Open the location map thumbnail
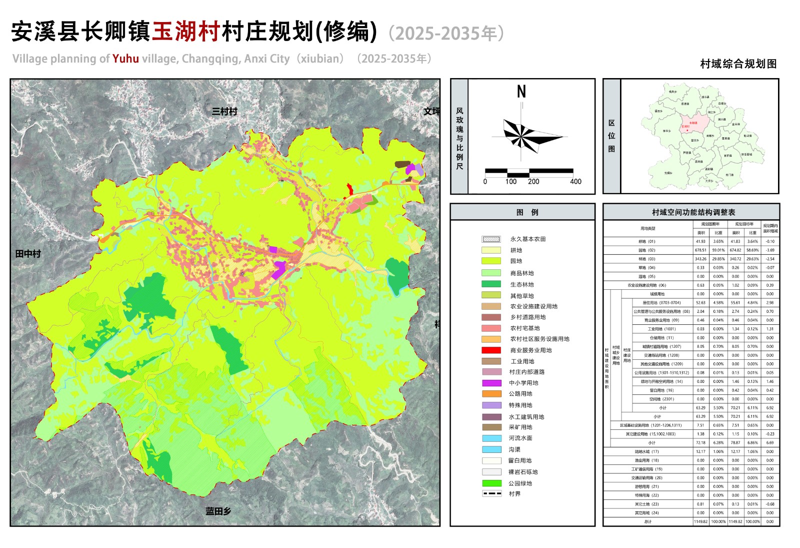Screen dimensions: 800x548 coord(699,136)
